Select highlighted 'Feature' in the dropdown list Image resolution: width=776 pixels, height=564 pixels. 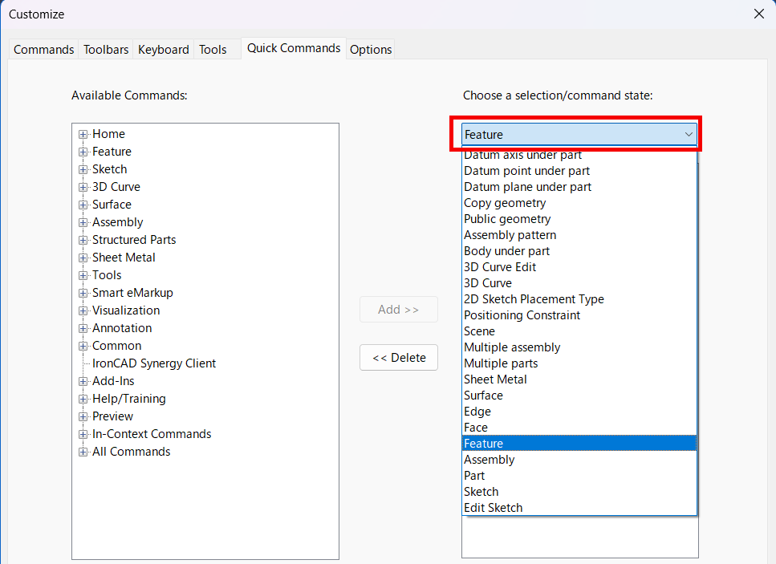tap(579, 444)
